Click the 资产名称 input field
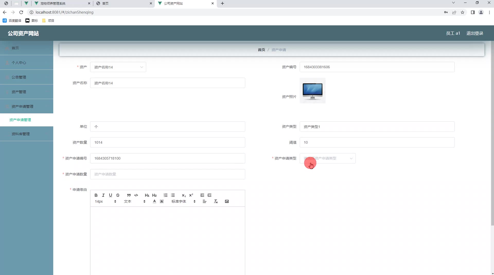Viewport: 494px width, 275px height. pos(167,83)
